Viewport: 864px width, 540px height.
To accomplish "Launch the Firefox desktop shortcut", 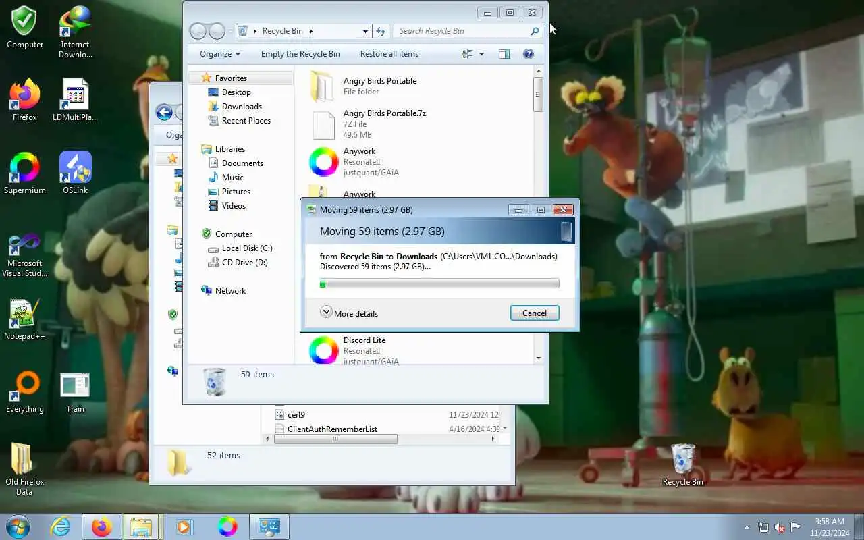I will point(25,100).
